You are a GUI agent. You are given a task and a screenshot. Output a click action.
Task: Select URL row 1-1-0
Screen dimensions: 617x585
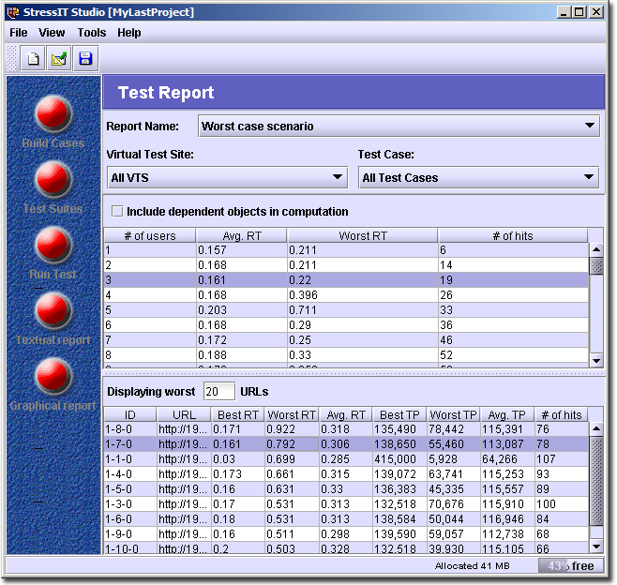click(x=346, y=459)
